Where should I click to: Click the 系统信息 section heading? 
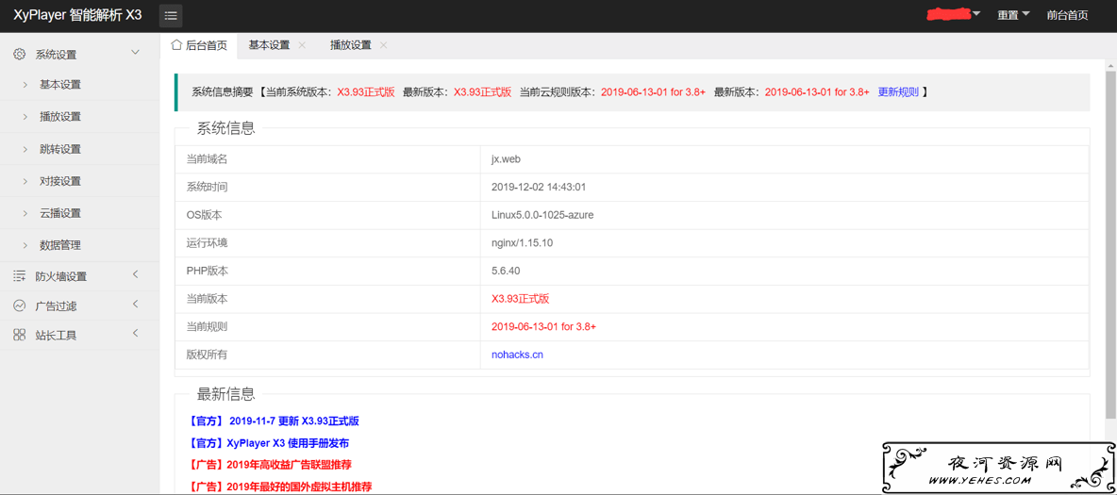[x=225, y=129]
